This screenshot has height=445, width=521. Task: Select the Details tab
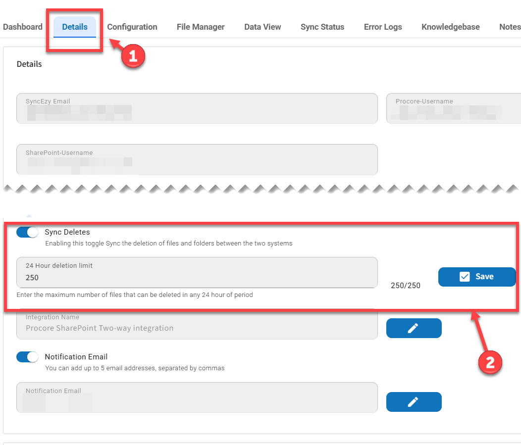pos(75,27)
